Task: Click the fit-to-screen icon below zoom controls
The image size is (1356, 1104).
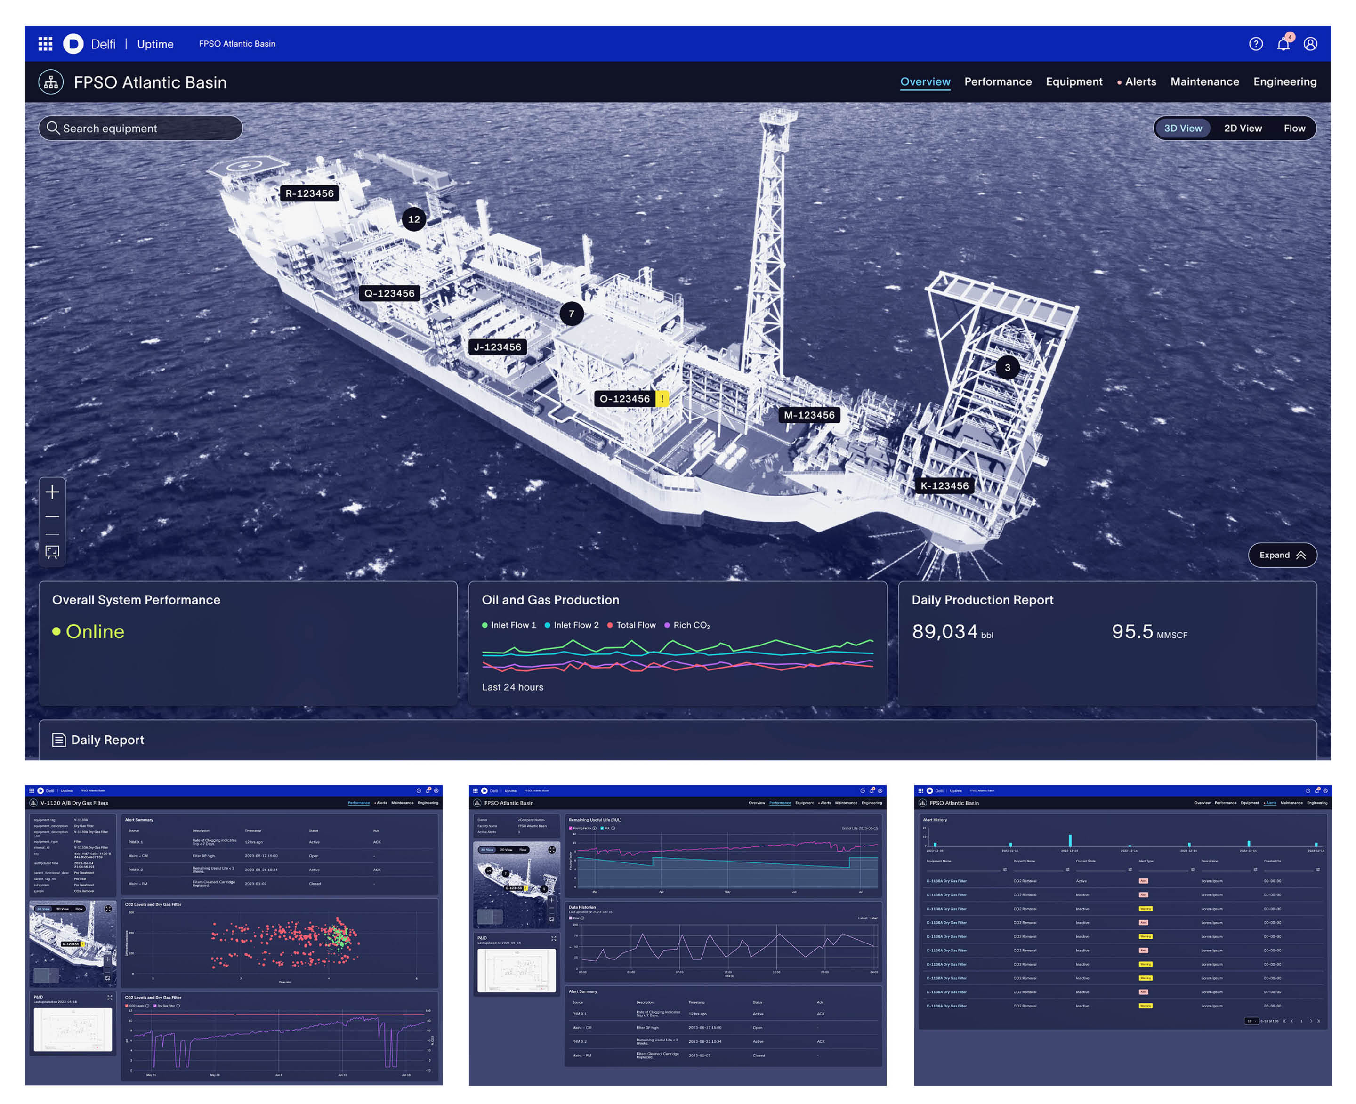Action: [x=52, y=552]
